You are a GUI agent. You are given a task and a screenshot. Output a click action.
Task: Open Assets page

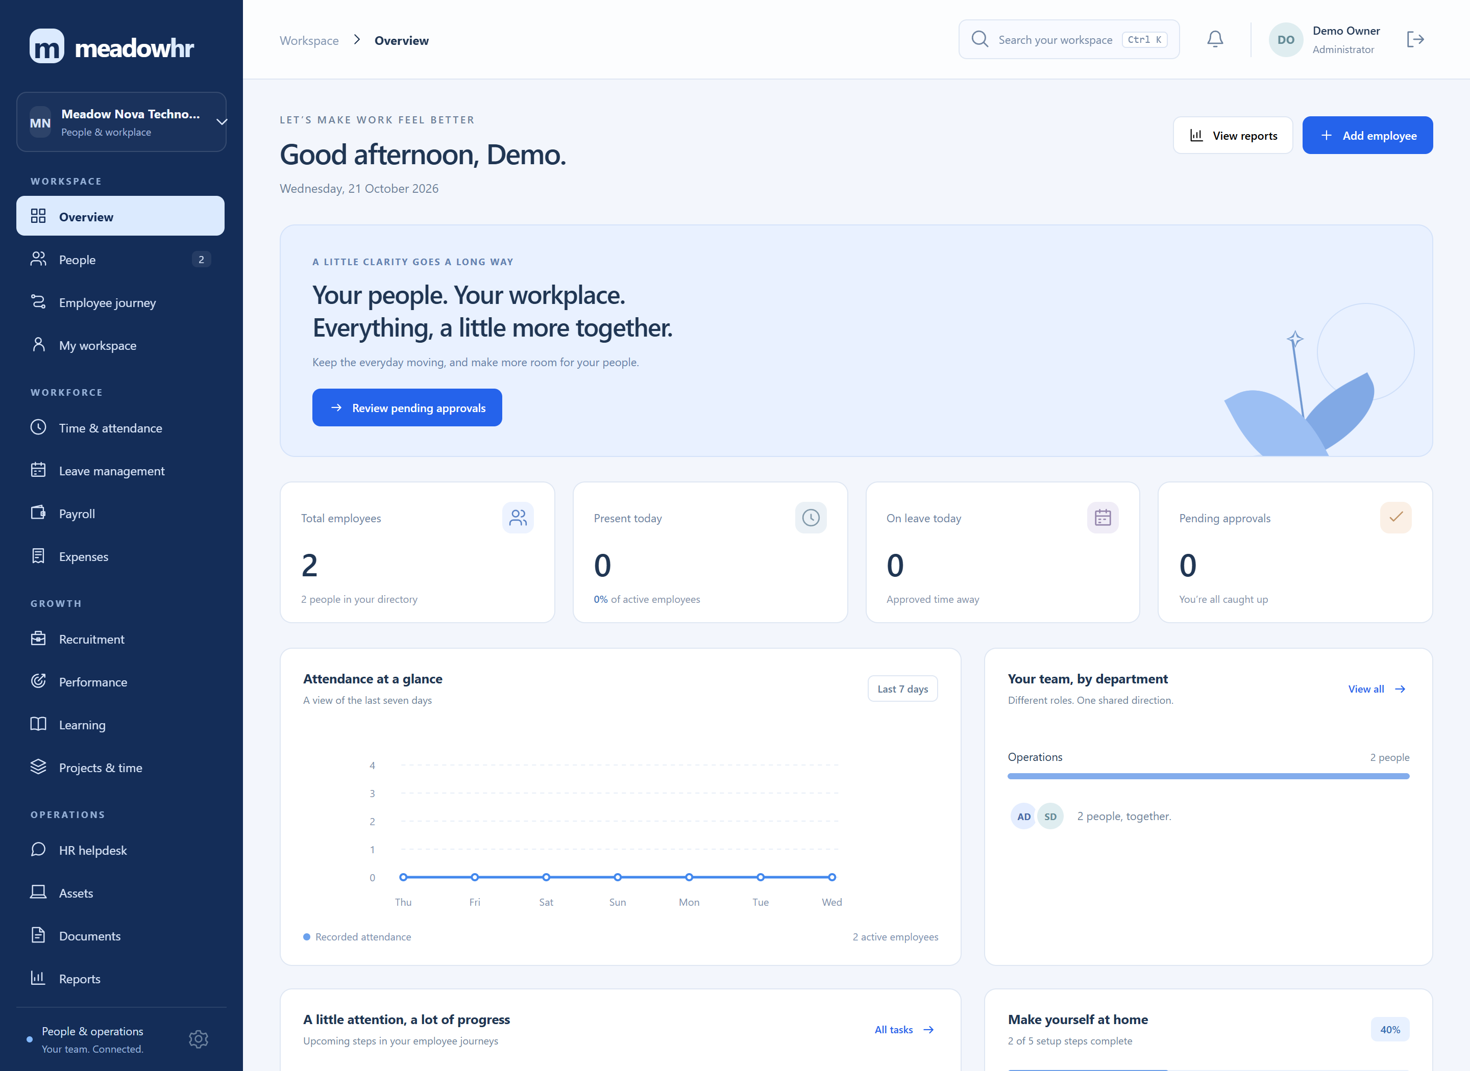tap(120, 892)
